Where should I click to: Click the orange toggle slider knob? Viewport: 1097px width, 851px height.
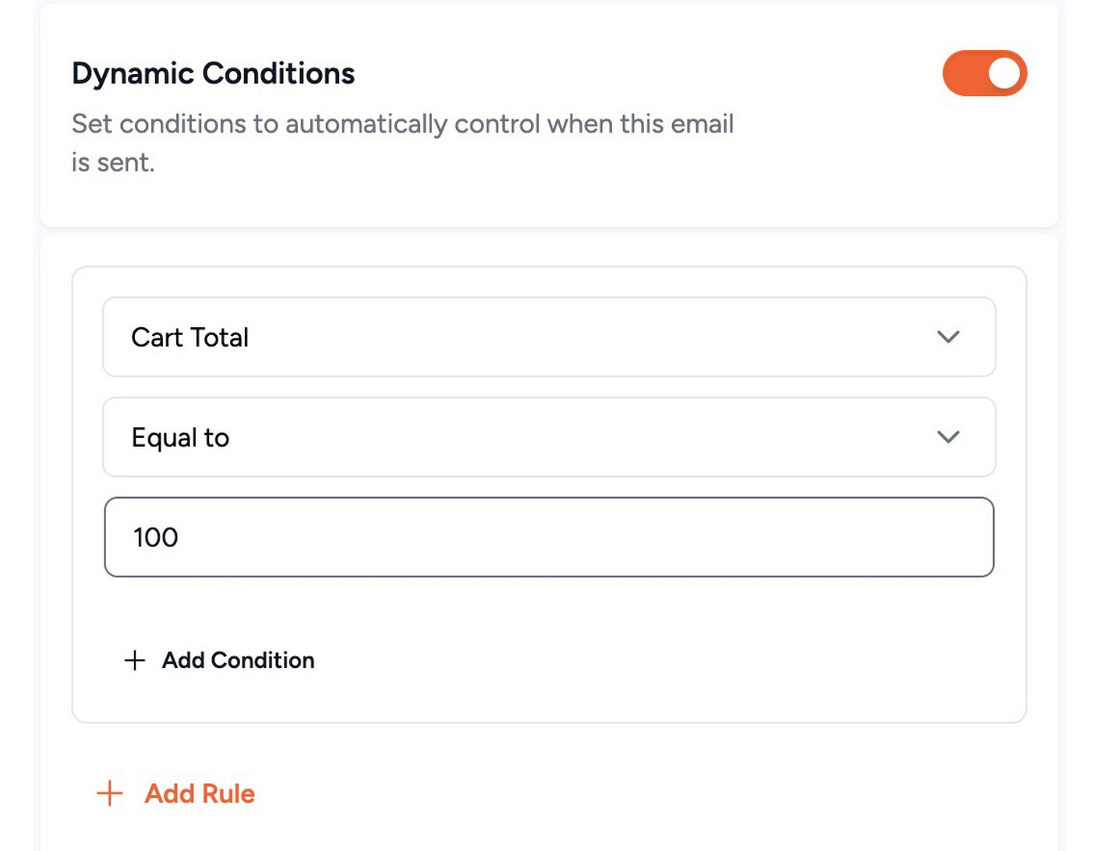pyautogui.click(x=1003, y=72)
